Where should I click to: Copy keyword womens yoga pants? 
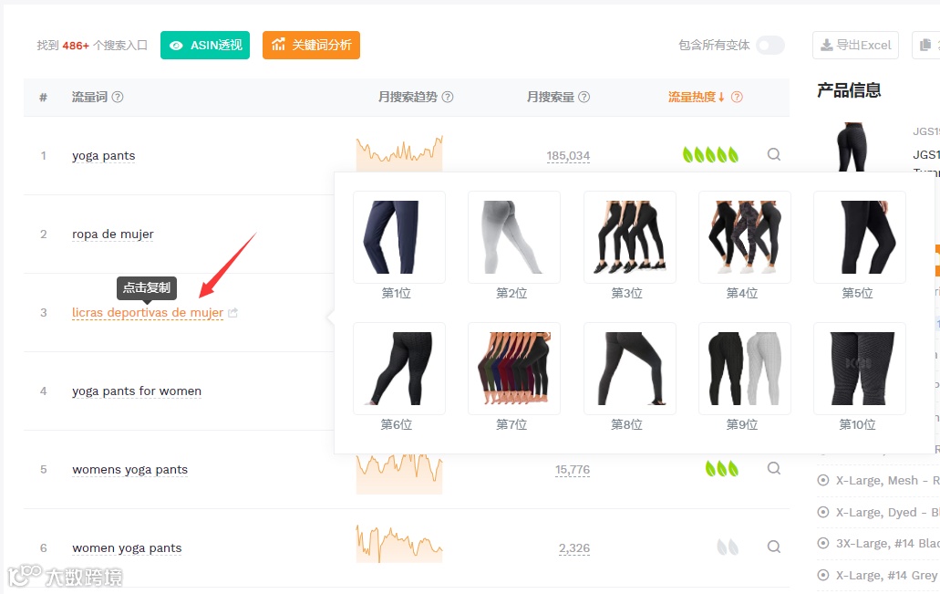[x=130, y=470]
